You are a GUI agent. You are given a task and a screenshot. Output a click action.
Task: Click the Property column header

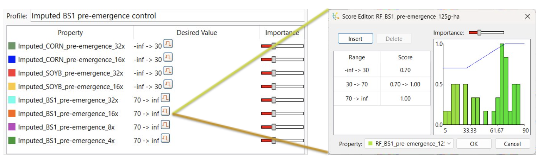[x=70, y=33]
